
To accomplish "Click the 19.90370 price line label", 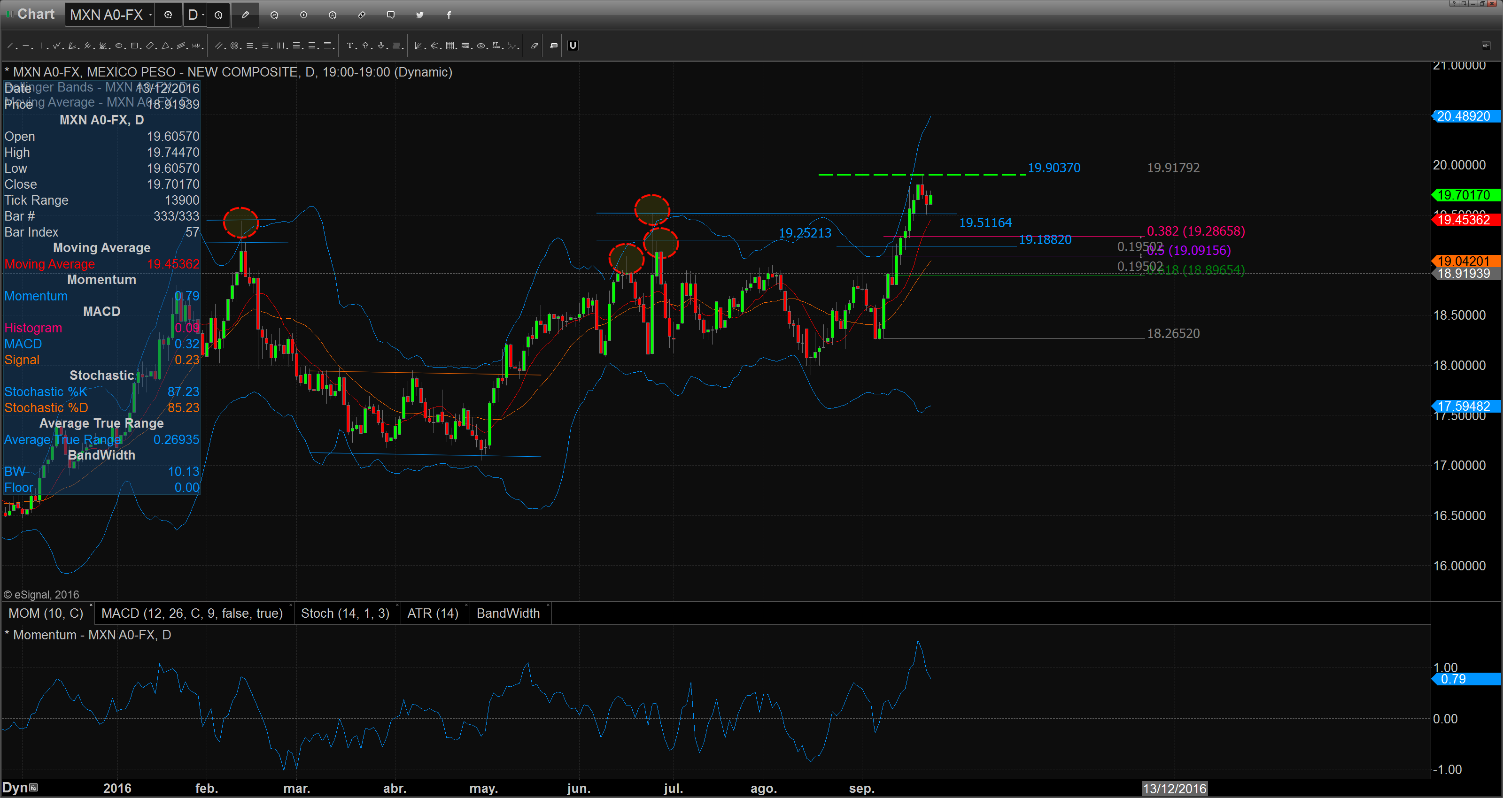I will click(1054, 168).
